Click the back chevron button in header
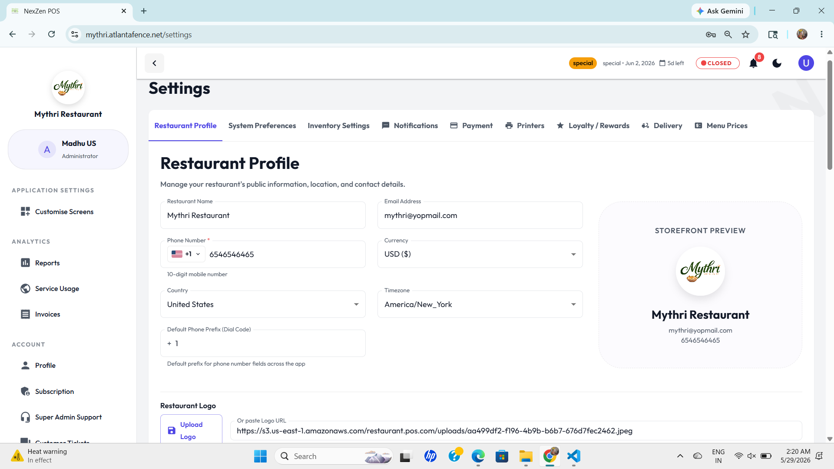834x469 pixels. pos(154,63)
